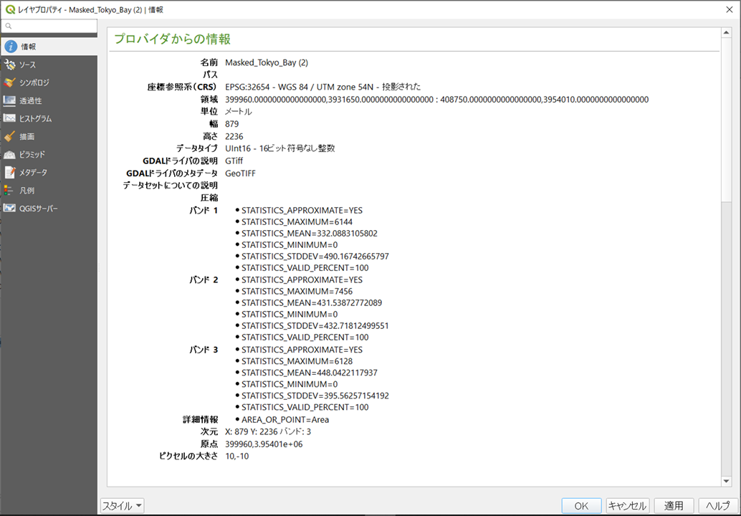Viewport: 741px width, 516px height.
Task: Open the QGISサーバー icon
Action: [9, 208]
